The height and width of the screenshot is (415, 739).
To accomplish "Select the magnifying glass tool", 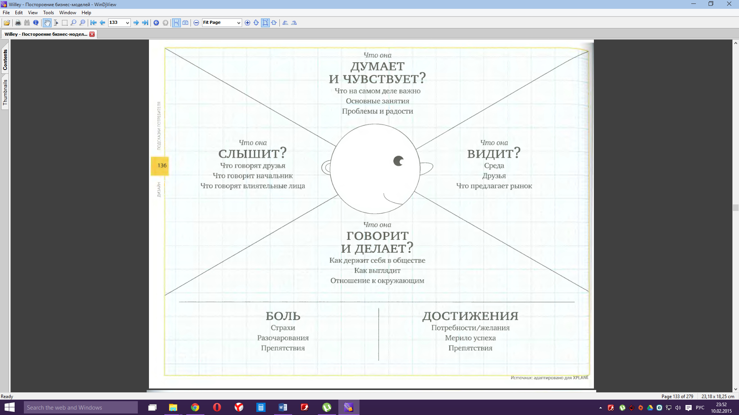I will [x=74, y=23].
